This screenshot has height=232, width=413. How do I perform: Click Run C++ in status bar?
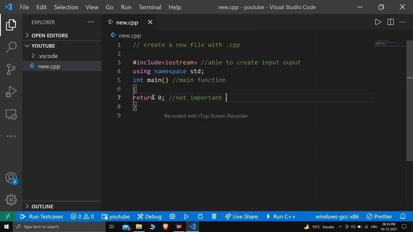pos(281,217)
